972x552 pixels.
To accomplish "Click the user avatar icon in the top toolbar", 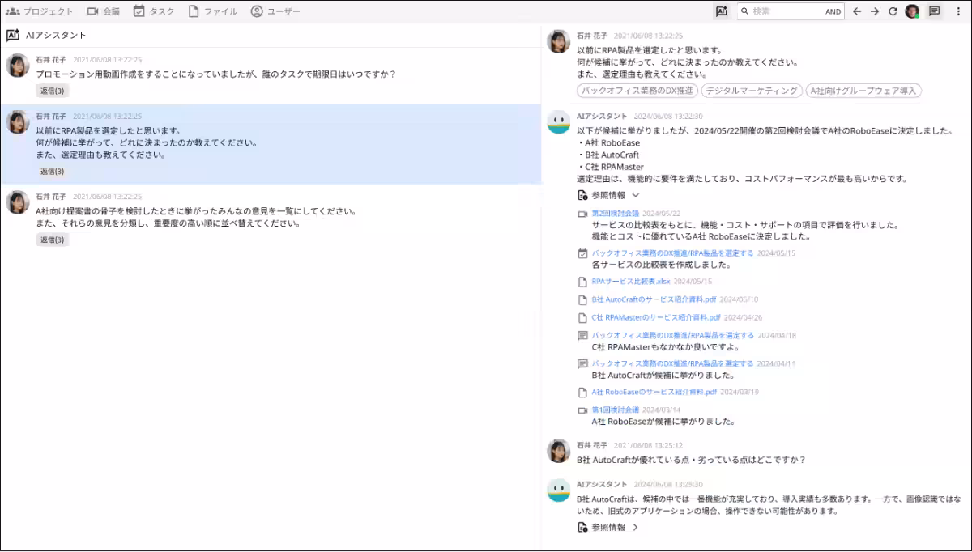I will click(914, 11).
